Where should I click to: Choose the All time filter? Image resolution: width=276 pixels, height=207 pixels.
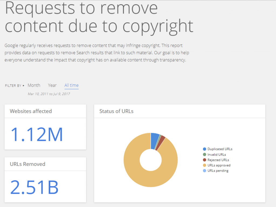click(x=71, y=85)
